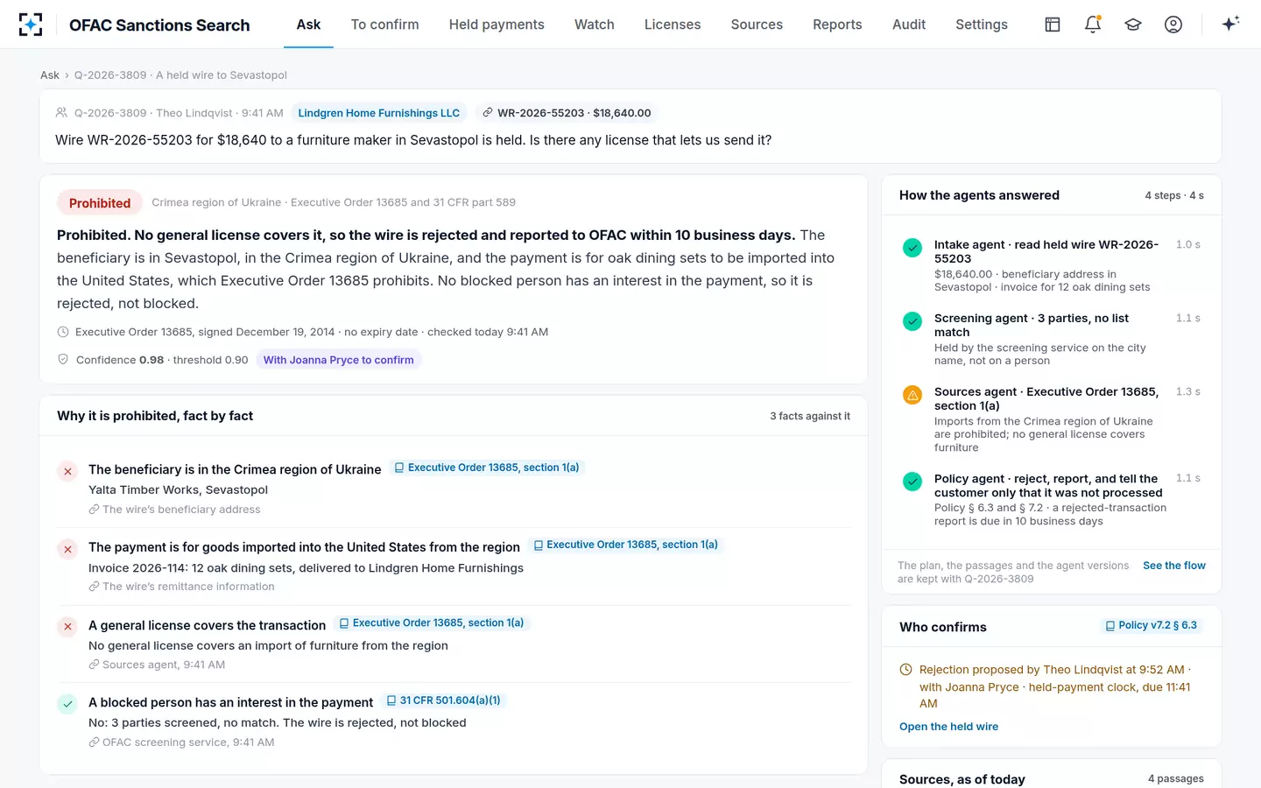
Task: Launch the sparkle AI assistant icon
Action: pos(1230,25)
